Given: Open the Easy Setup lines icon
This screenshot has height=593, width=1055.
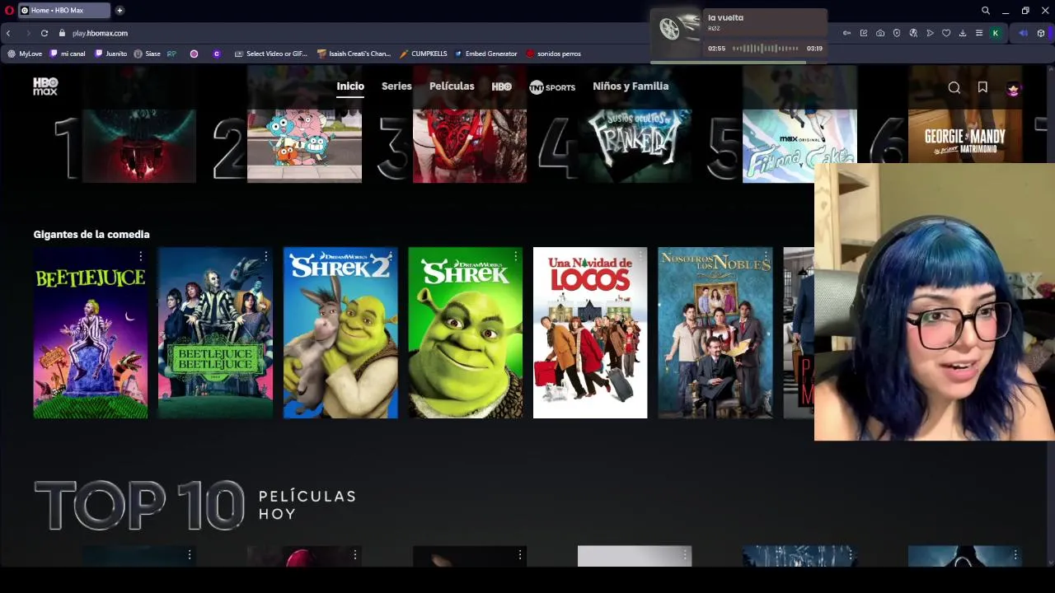Looking at the screenshot, I should [x=979, y=33].
